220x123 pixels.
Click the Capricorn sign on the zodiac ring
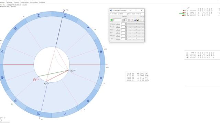click(x=88, y=101)
